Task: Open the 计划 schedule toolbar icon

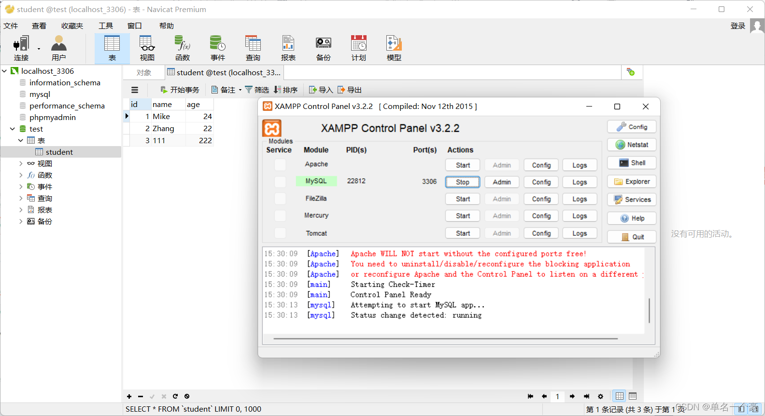Action: (359, 48)
